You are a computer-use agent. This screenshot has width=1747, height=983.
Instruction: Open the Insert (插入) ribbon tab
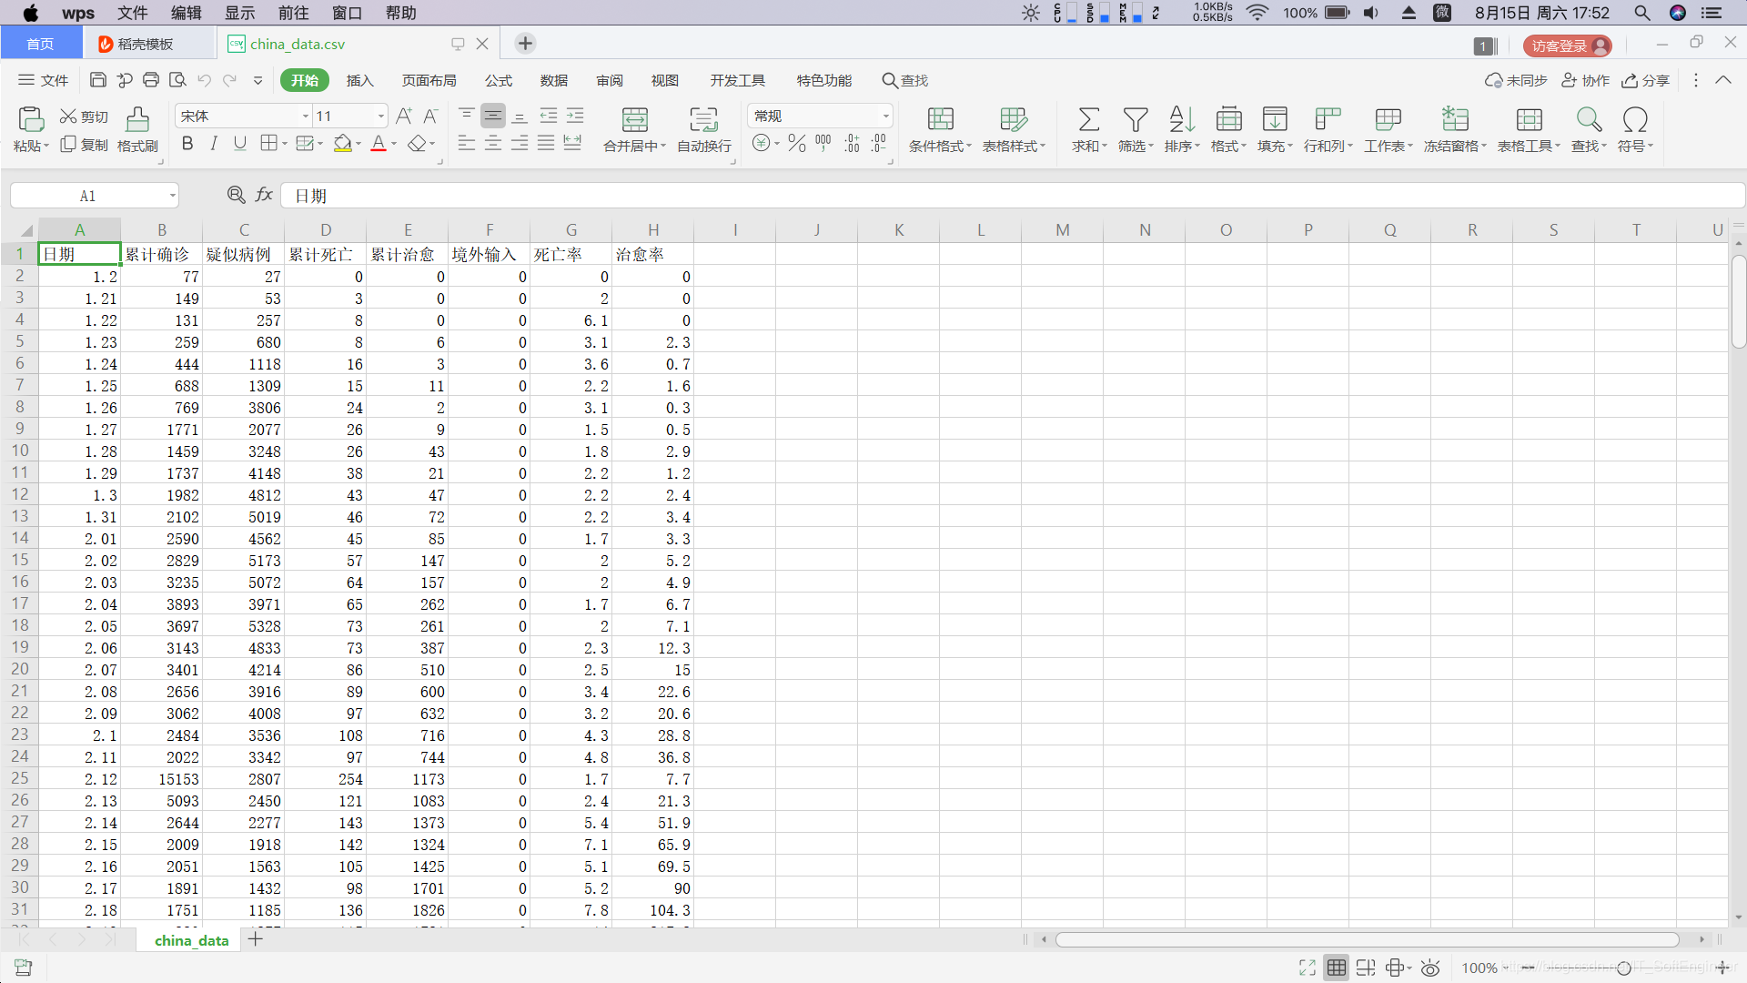(x=359, y=80)
